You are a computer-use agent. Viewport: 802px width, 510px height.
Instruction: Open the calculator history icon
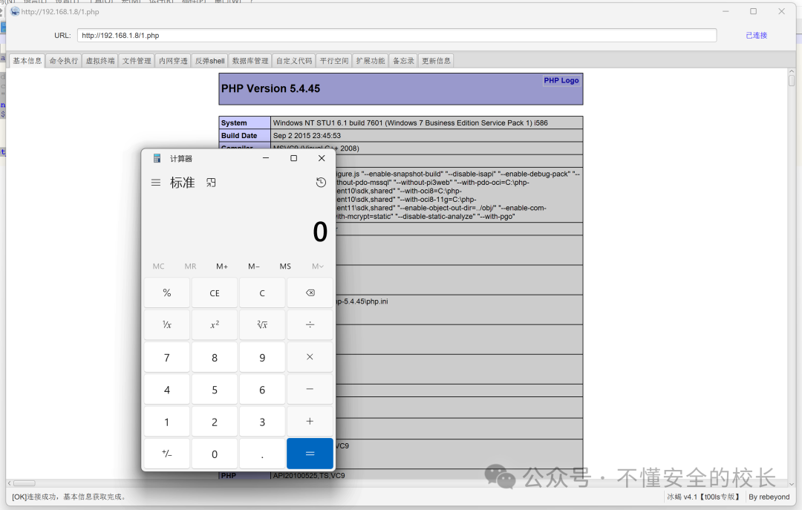(x=321, y=183)
